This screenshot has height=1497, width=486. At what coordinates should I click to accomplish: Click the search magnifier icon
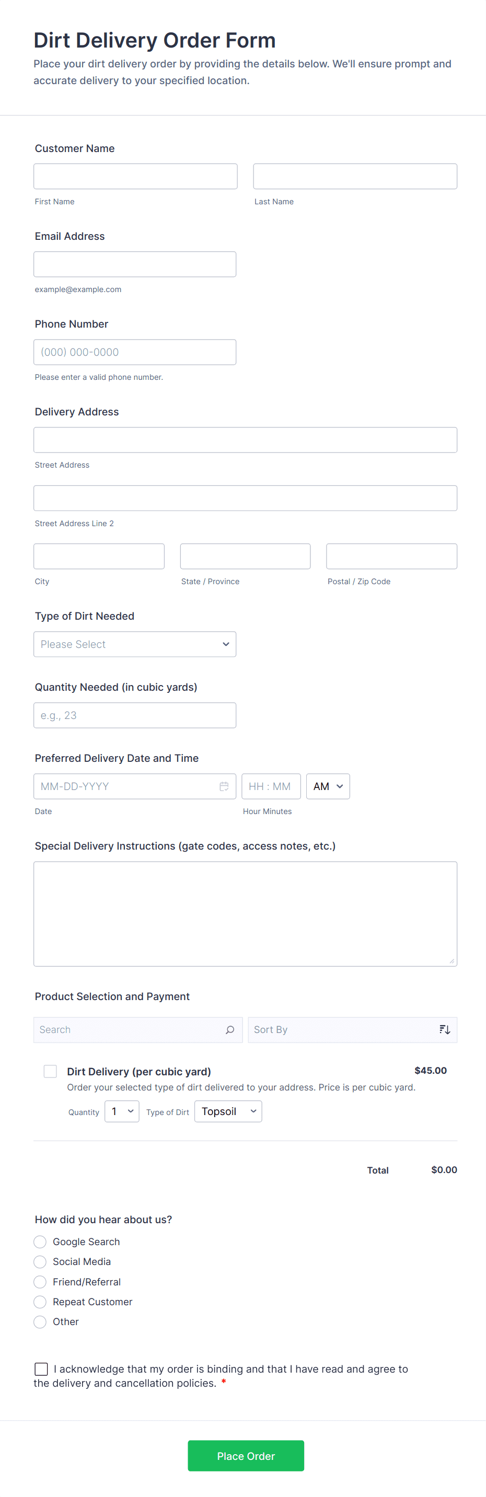[x=229, y=1030]
